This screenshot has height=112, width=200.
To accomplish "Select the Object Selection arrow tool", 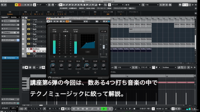I will click(x=61, y=5).
